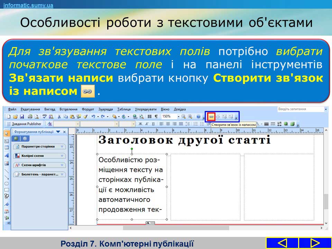Screen dimensions: 332x249
Task: Click the Create Text Box Link button
Action: pos(211,117)
